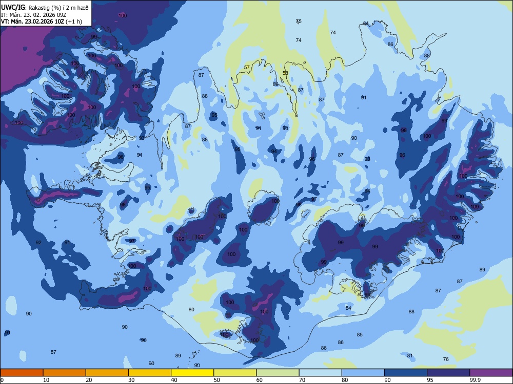Select the orange 10–20 legend color segment
The height and width of the screenshot is (384, 513).
[65, 373]
